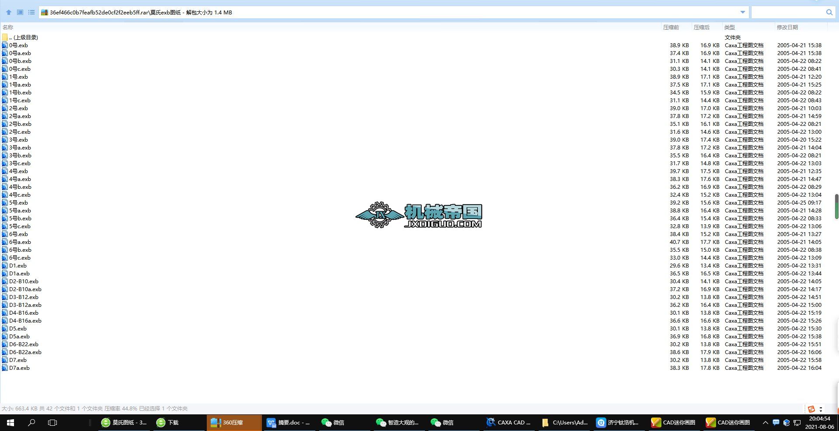839x431 pixels.
Task: Show hidden system tray icons
Action: click(765, 423)
